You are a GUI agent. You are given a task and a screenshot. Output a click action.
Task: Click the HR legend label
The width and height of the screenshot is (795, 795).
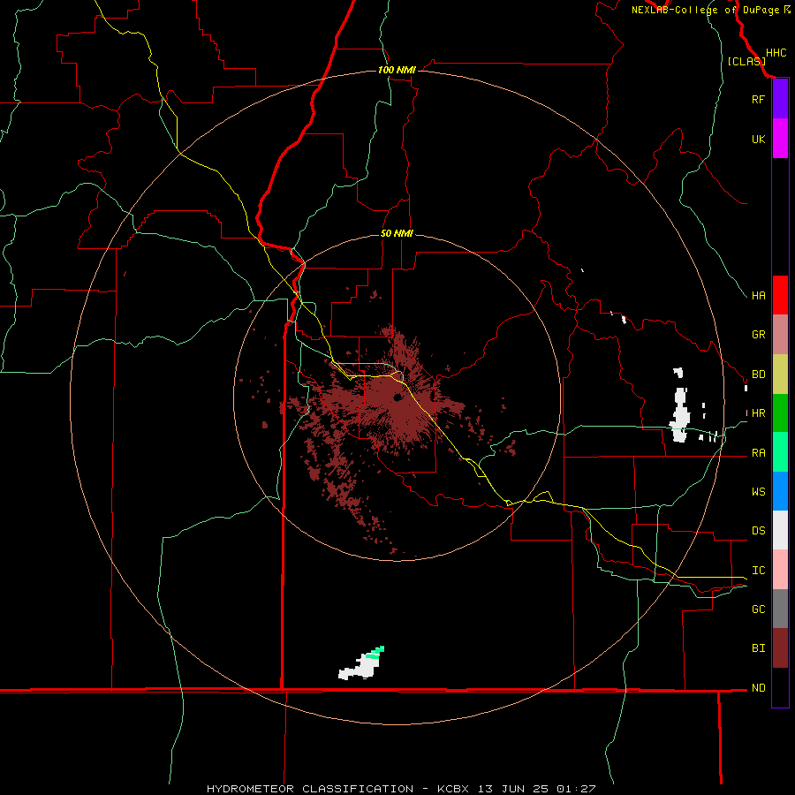click(x=758, y=413)
